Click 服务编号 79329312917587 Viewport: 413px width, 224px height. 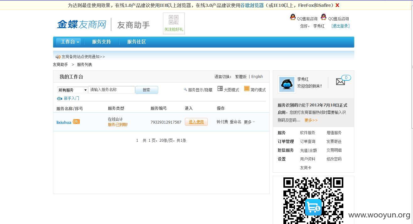coord(166,122)
